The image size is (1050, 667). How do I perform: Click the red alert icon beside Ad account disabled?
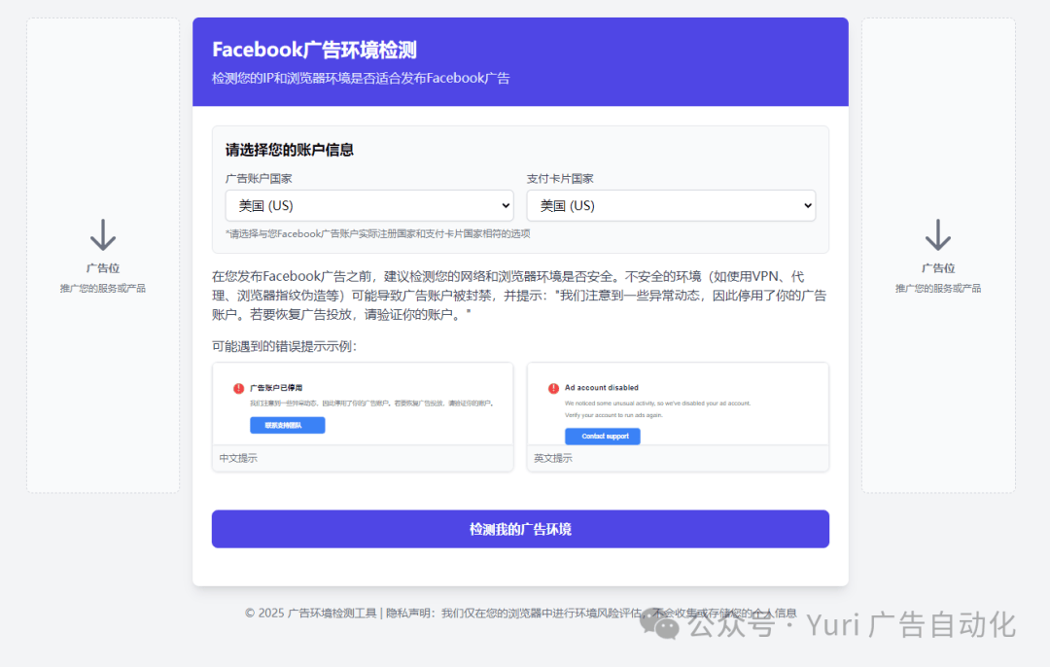point(554,388)
